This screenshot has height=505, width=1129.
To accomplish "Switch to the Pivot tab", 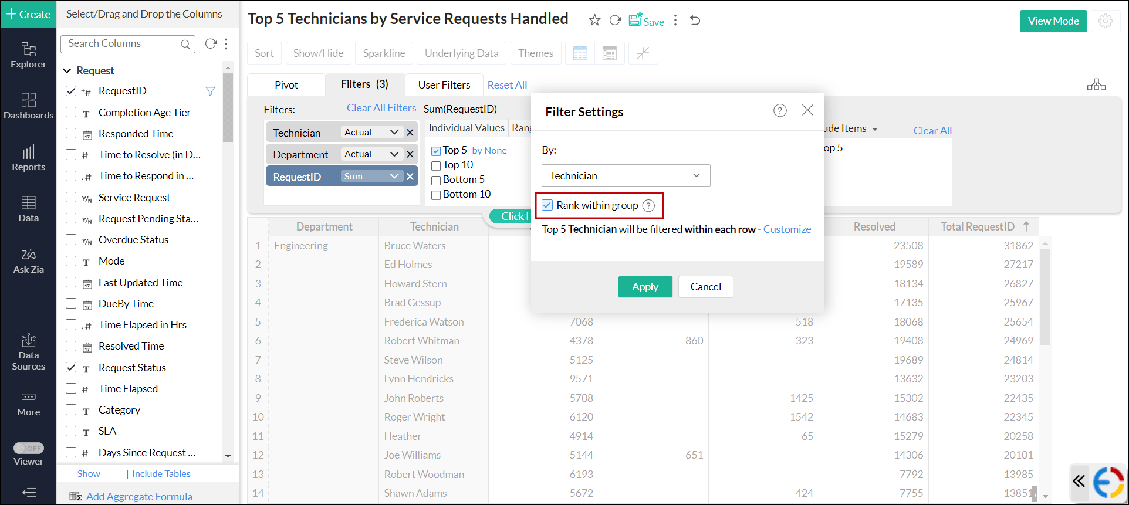I will [x=286, y=85].
